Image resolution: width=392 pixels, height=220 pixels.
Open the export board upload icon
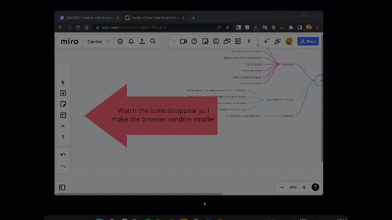pos(142,41)
